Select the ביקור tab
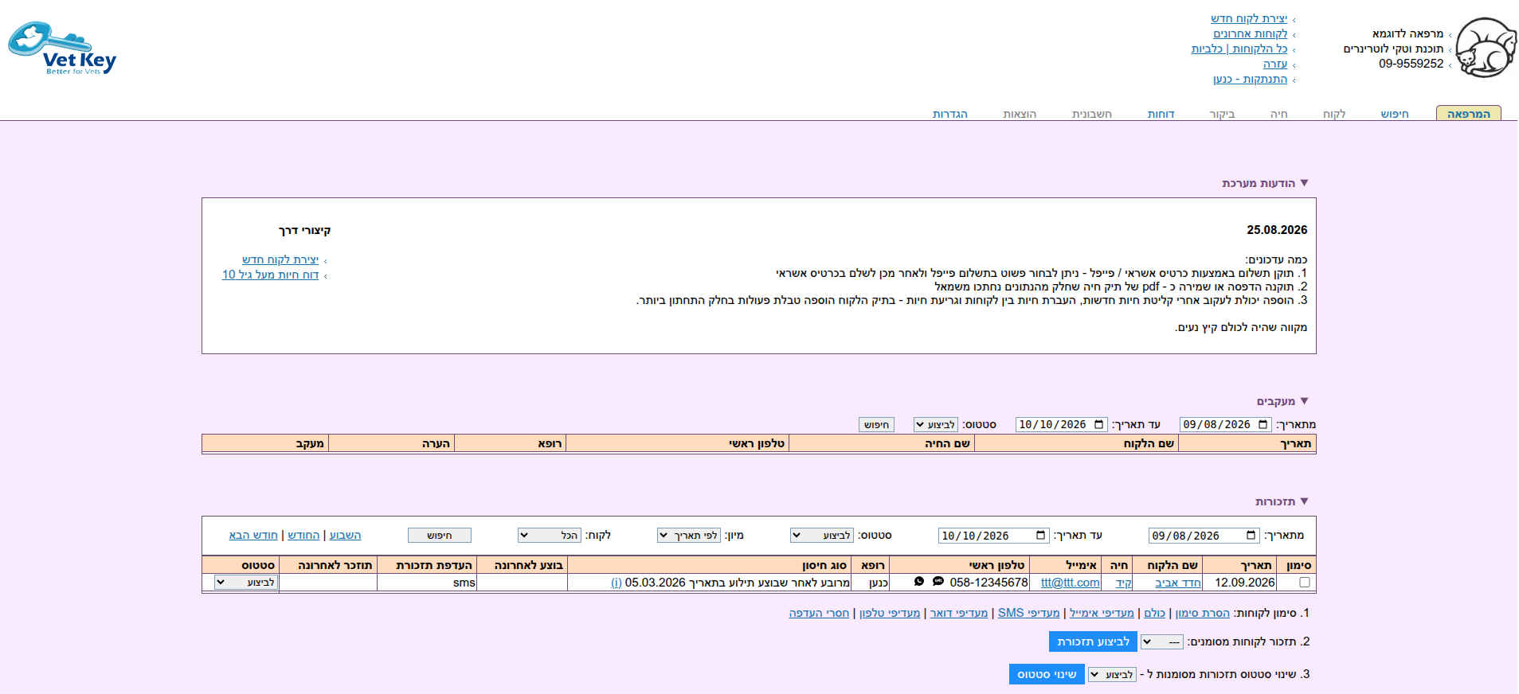Screen dimensions: 1519x694 (x=1222, y=114)
